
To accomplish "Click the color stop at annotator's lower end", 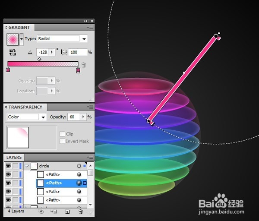I will (152, 123).
